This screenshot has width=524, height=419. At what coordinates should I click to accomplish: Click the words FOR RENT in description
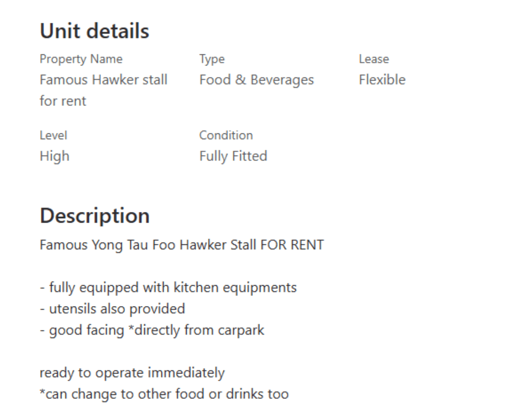coord(292,245)
